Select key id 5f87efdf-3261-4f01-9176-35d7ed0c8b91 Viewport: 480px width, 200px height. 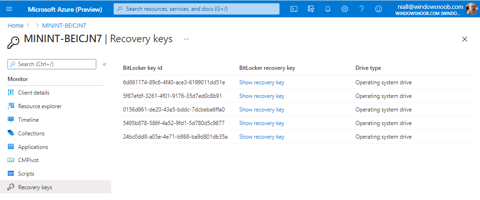[x=172, y=96]
